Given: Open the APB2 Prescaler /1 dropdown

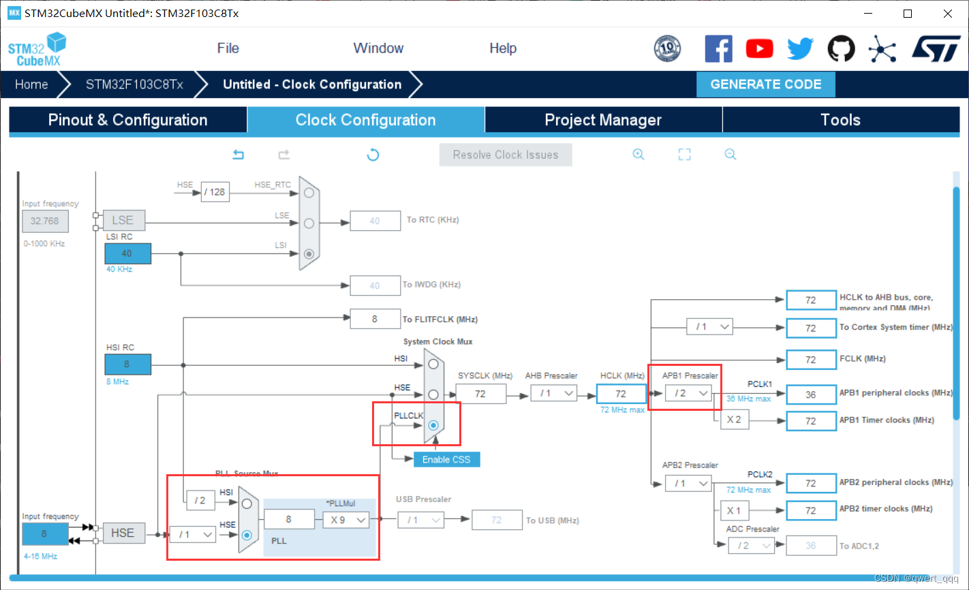Looking at the screenshot, I should click(688, 483).
